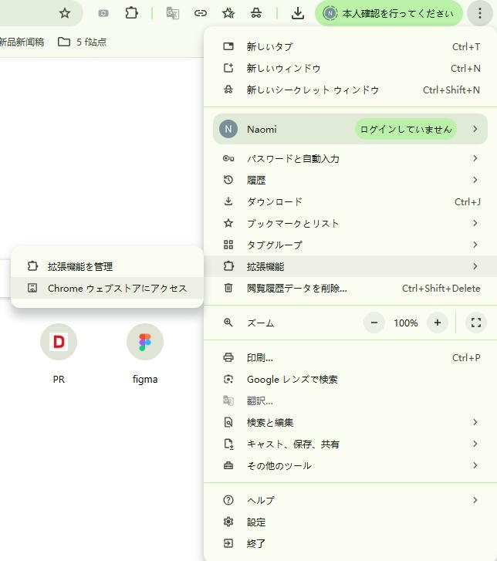
Task: Expand 検索と編集 chevron arrow
Action: (475, 422)
